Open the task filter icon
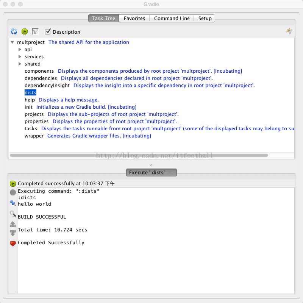303x303 pixels. point(35,31)
